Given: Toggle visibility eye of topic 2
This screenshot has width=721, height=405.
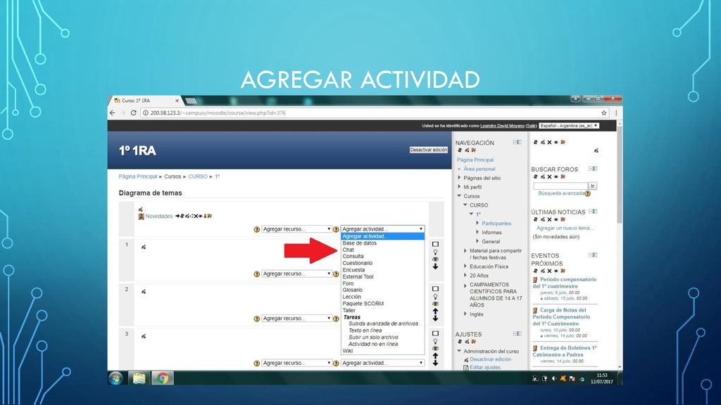Looking at the screenshot, I should (435, 304).
